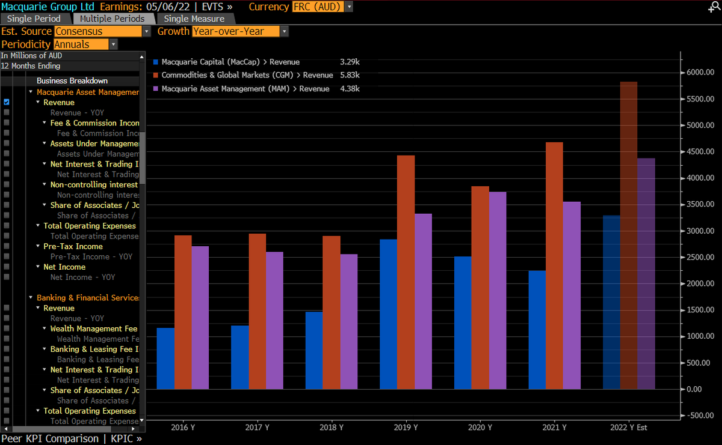This screenshot has width=722, height=445.
Task: Select the Banking & Leasing Fee row label
Action: [x=95, y=349]
